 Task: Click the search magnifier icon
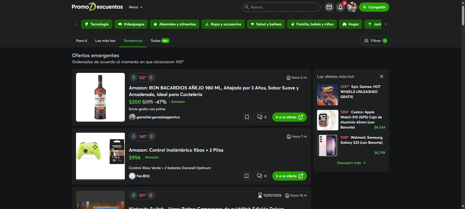click(247, 7)
